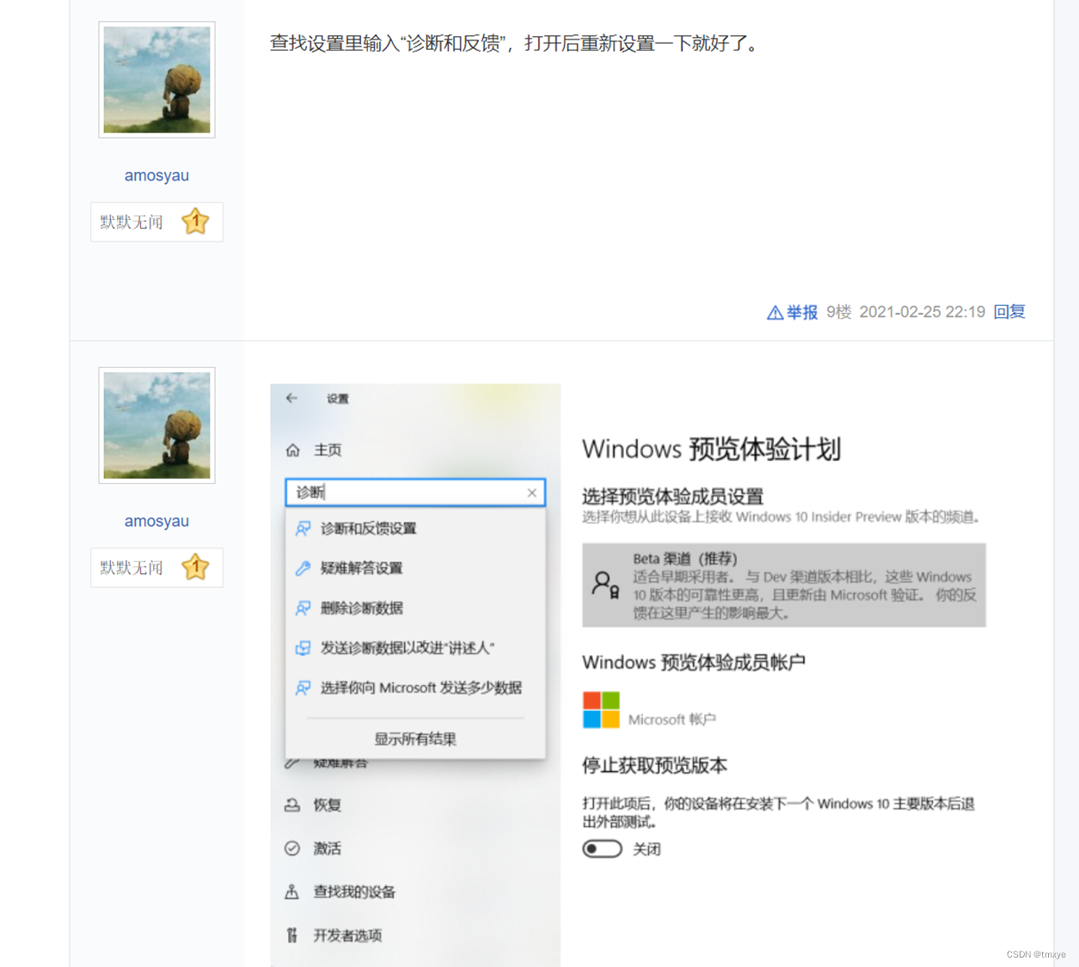1079x967 pixels.
Task: Click the Beta 渠道 (推荐) channel box
Action: pos(784,585)
